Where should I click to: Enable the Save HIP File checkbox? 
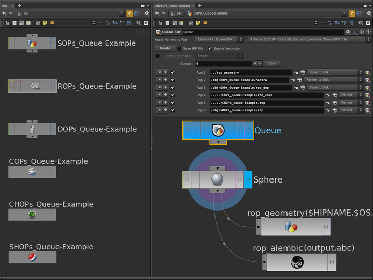pyautogui.click(x=179, y=48)
